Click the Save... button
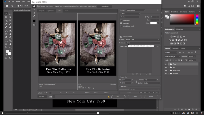The width and height of the screenshot is (204, 115). pos(118,97)
